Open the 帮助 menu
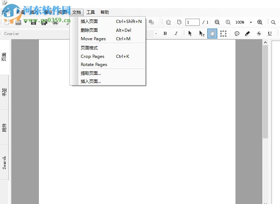 click(105, 12)
